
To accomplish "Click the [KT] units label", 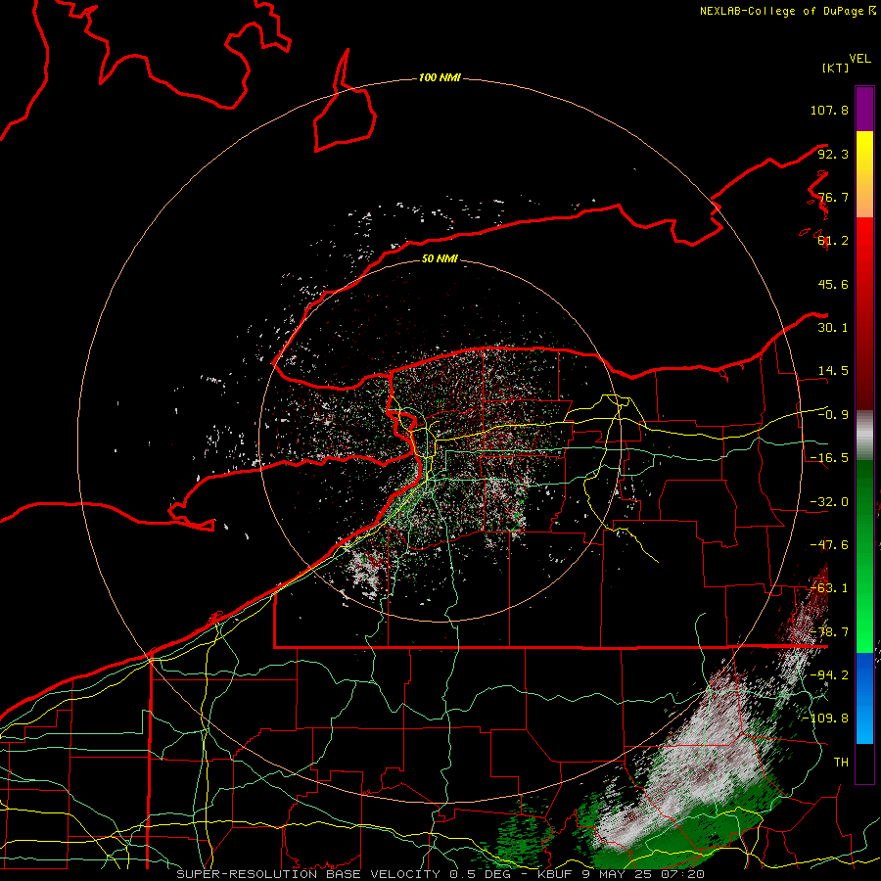I will coord(836,68).
